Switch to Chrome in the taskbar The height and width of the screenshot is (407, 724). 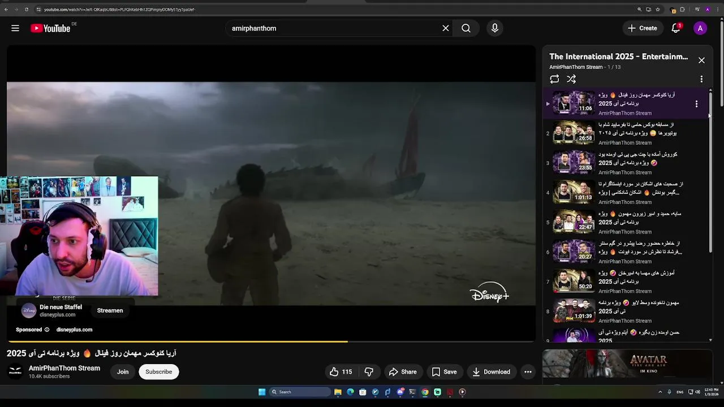pyautogui.click(x=425, y=392)
